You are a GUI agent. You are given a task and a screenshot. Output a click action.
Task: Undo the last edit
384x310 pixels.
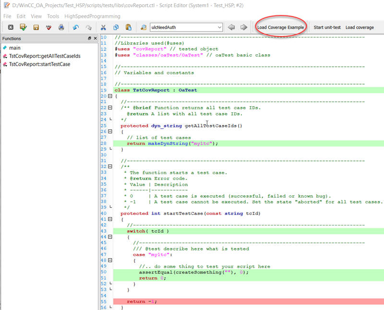76,27
